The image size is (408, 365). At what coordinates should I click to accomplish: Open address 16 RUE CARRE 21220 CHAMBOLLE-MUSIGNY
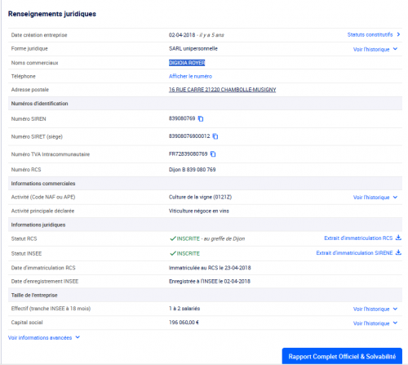[222, 90]
